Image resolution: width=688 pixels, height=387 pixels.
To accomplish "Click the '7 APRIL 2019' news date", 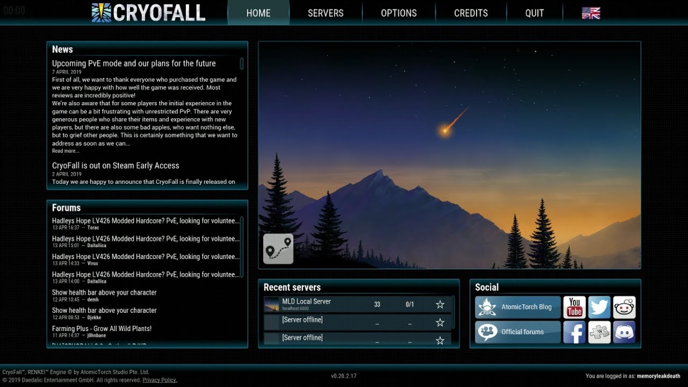I will [x=67, y=72].
